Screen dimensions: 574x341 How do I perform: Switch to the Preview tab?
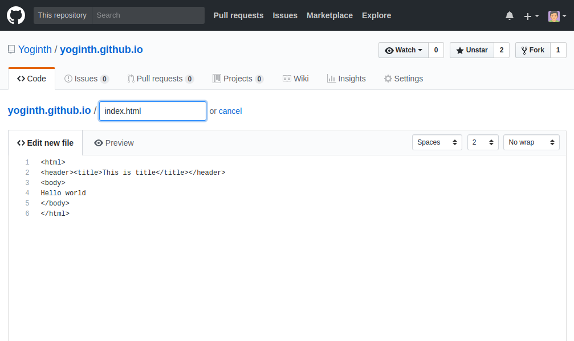click(114, 143)
